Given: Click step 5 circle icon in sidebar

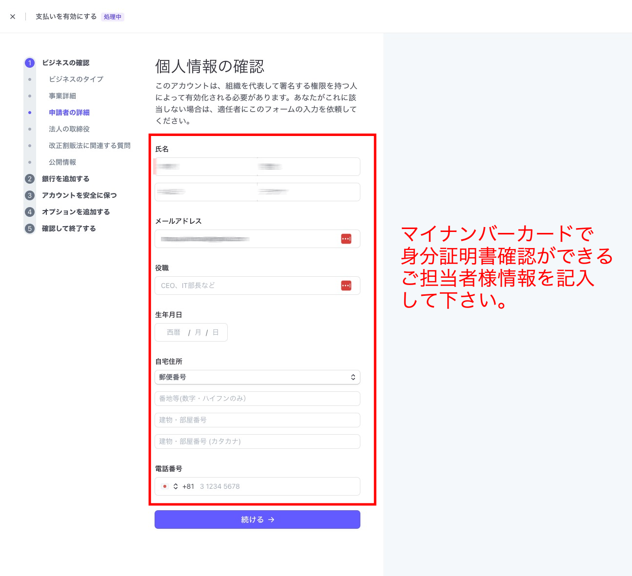Looking at the screenshot, I should pos(30,229).
